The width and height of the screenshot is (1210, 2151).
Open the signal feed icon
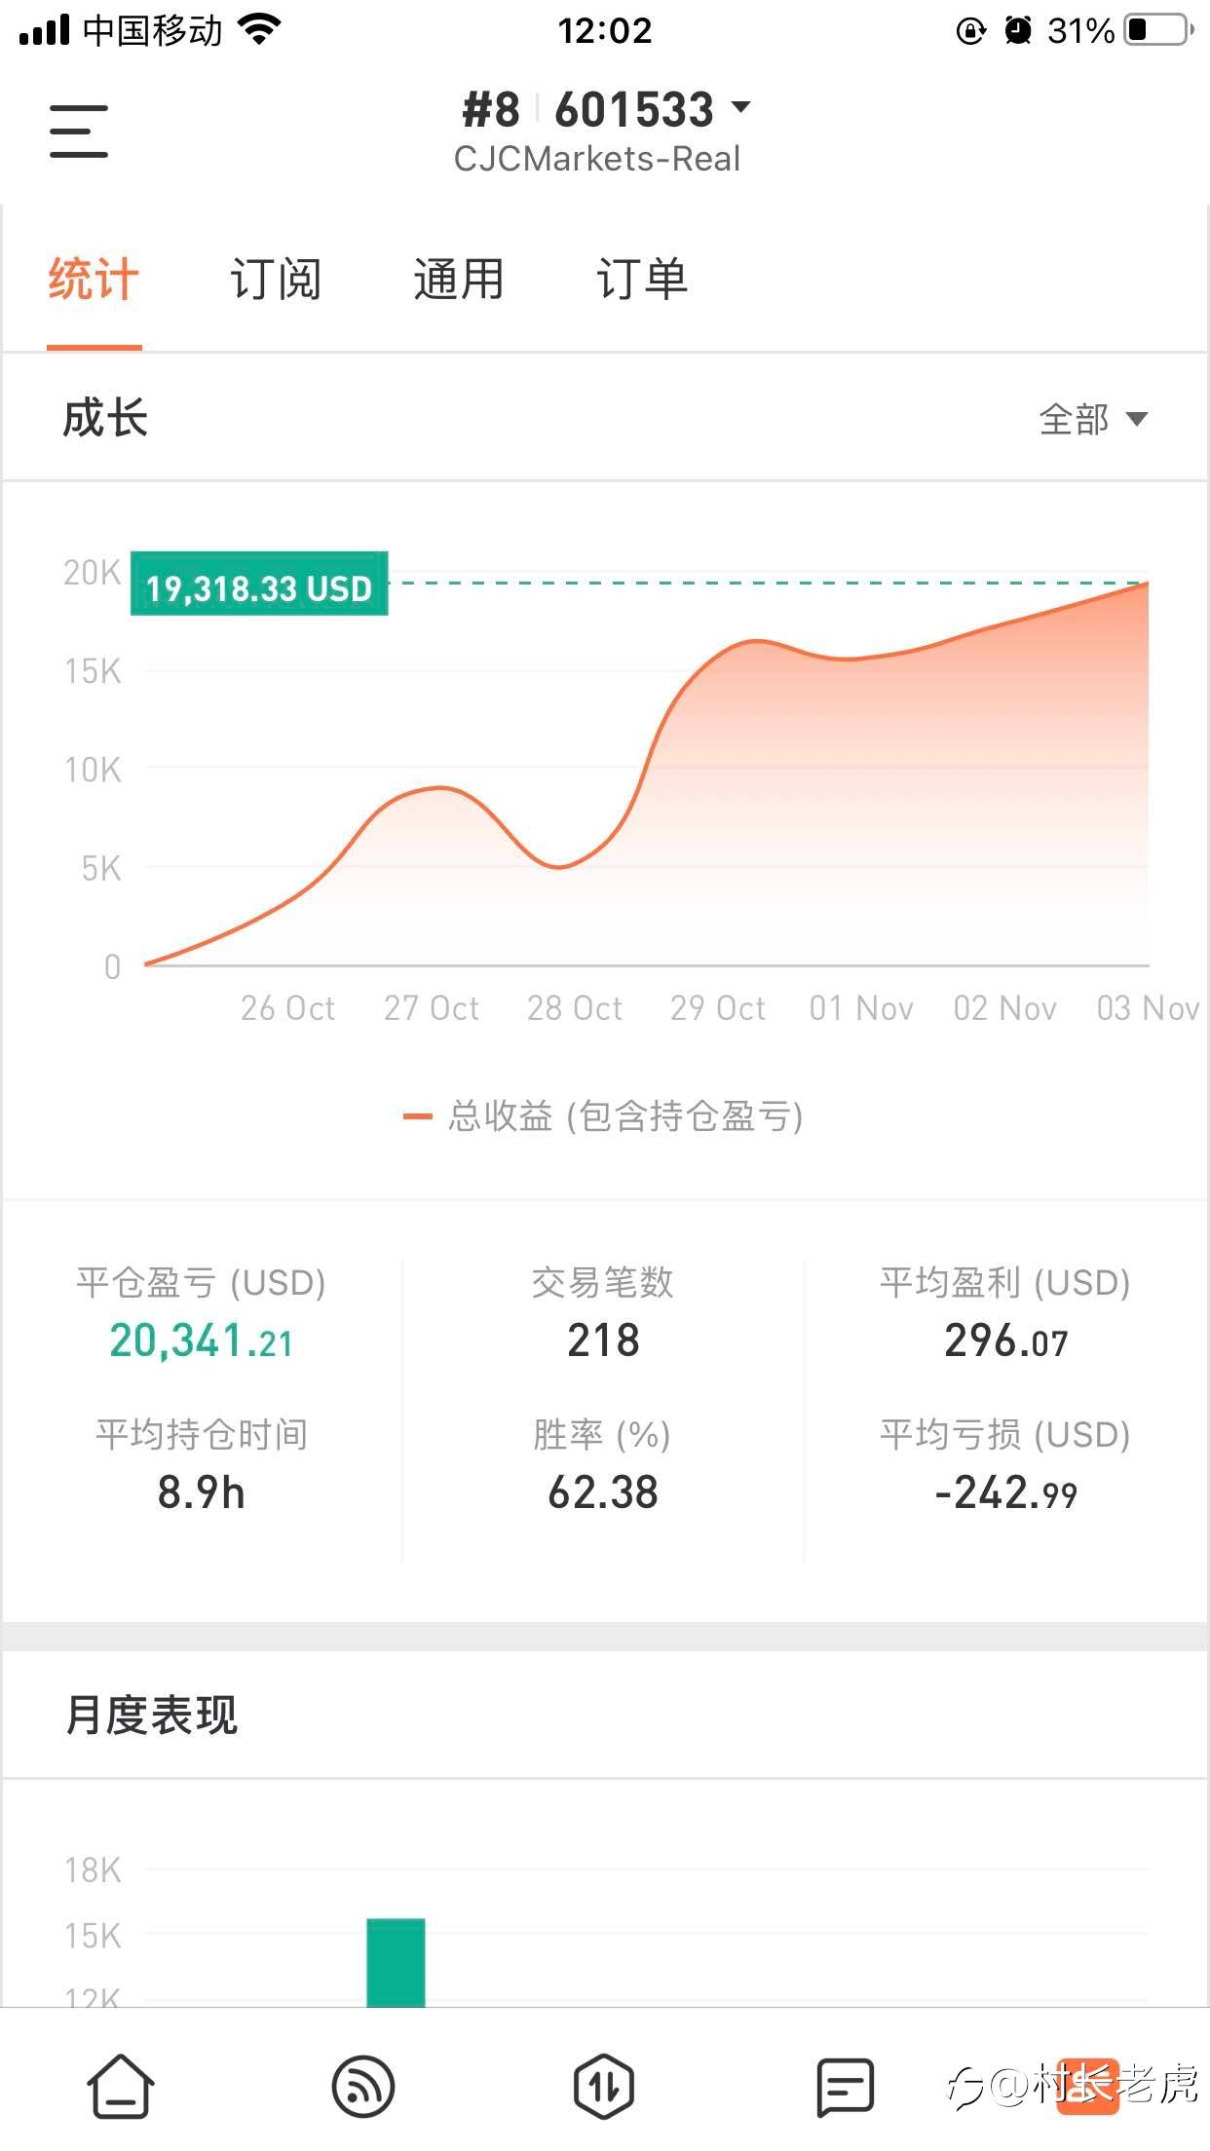(x=363, y=2087)
